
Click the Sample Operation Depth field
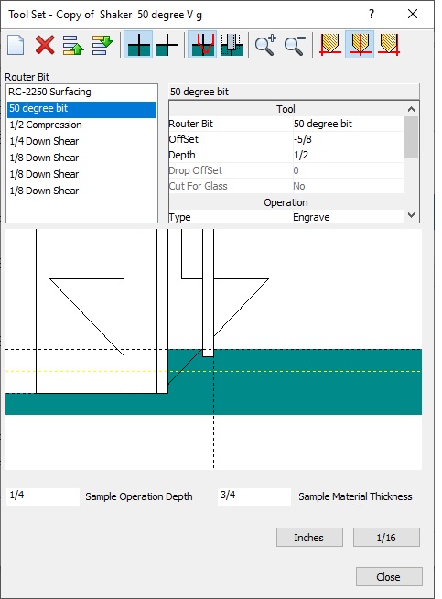[x=43, y=496]
